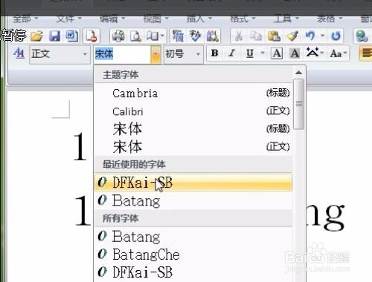Click the Traditional/Simplified conversion icon

tap(178, 36)
